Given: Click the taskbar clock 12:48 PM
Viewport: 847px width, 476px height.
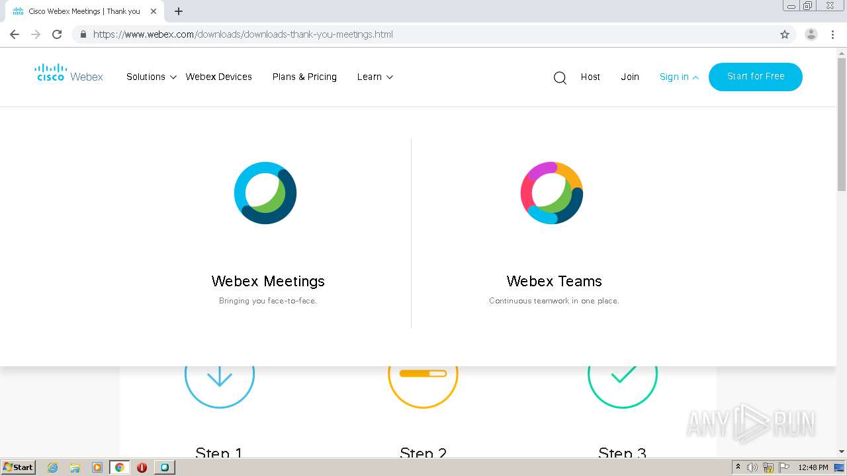Looking at the screenshot, I should 813,467.
